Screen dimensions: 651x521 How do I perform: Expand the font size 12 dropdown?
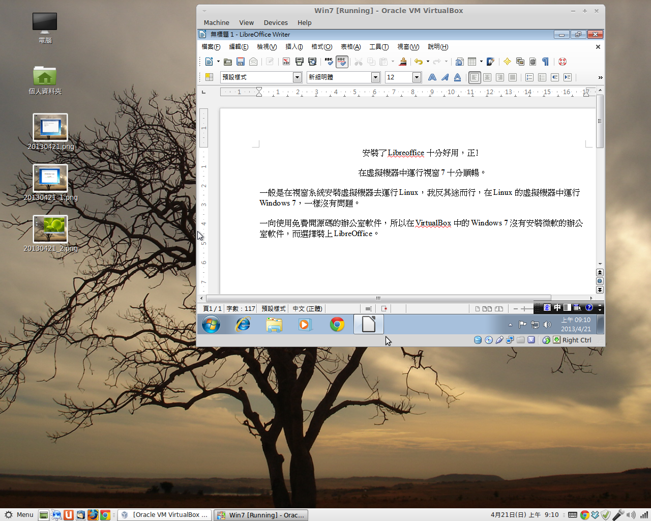point(417,77)
